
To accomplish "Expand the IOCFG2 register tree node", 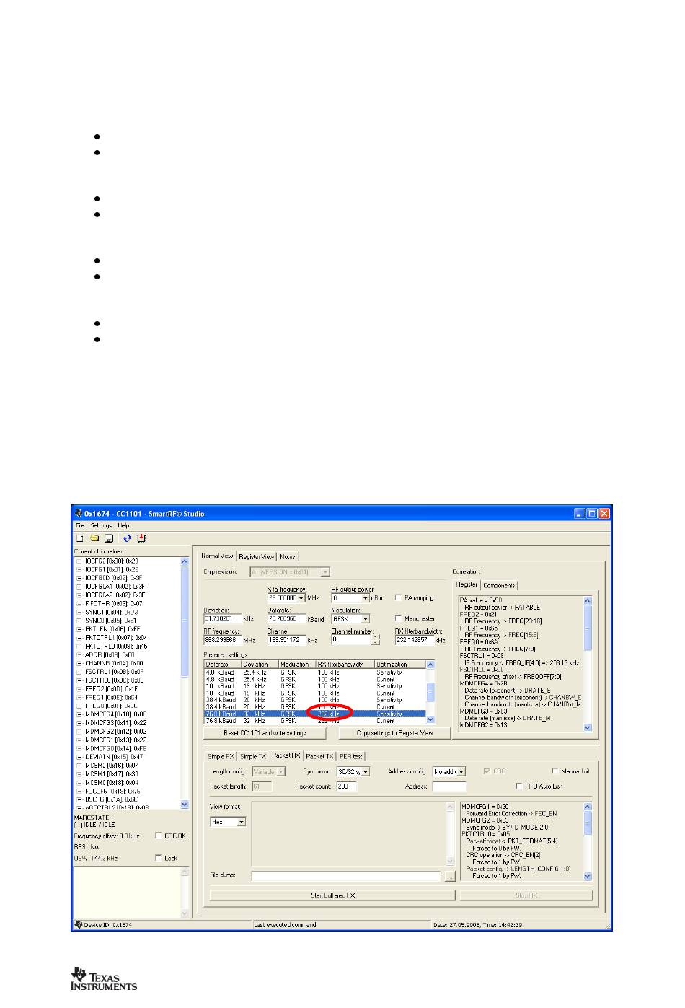I will pyautogui.click(x=79, y=561).
